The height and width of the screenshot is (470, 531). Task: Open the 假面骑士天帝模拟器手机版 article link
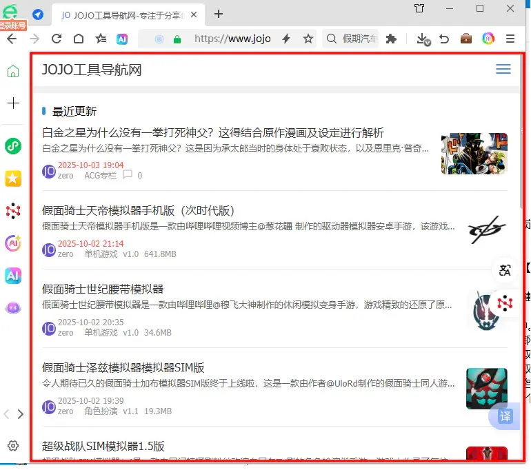[x=139, y=210]
